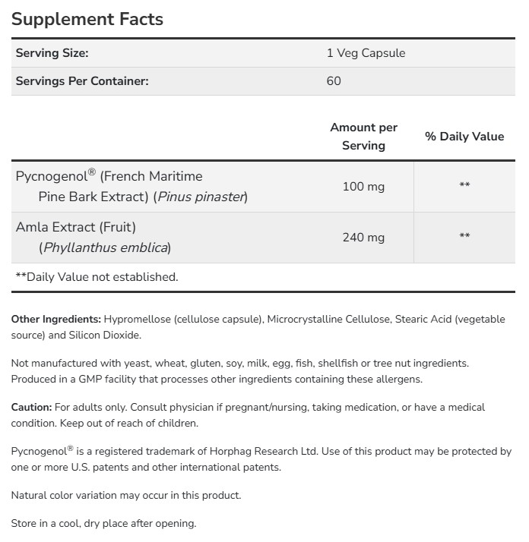Select the 100 mg amount
529x542 pixels.
[363, 186]
